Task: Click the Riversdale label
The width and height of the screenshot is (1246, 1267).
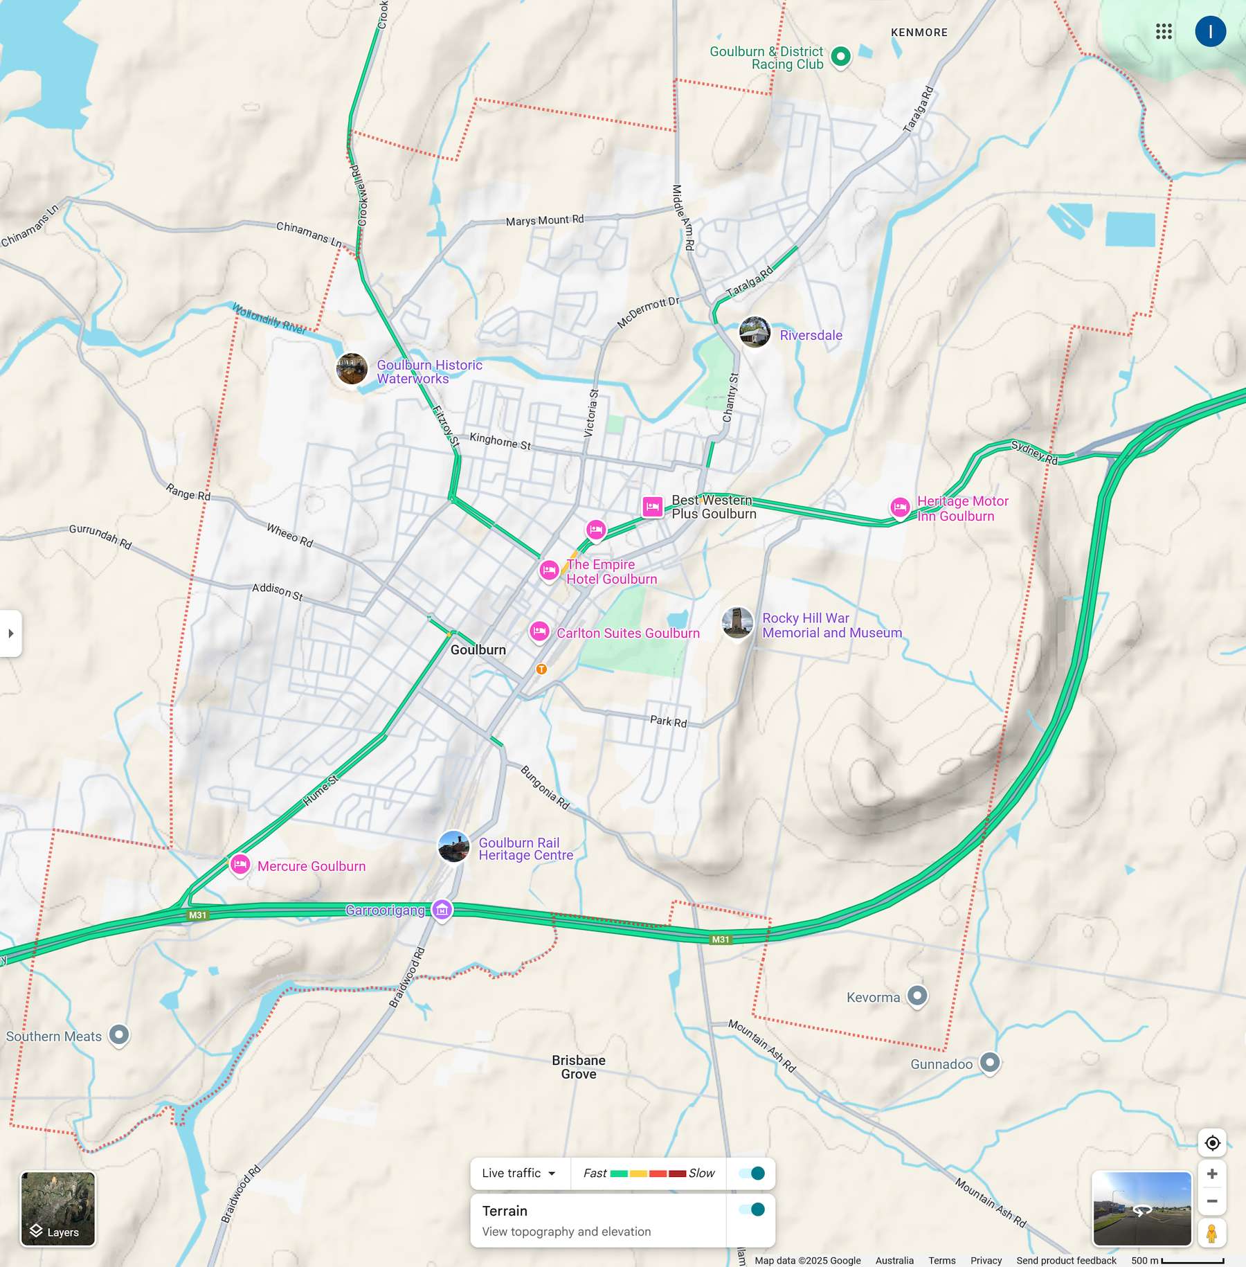Action: tap(811, 335)
